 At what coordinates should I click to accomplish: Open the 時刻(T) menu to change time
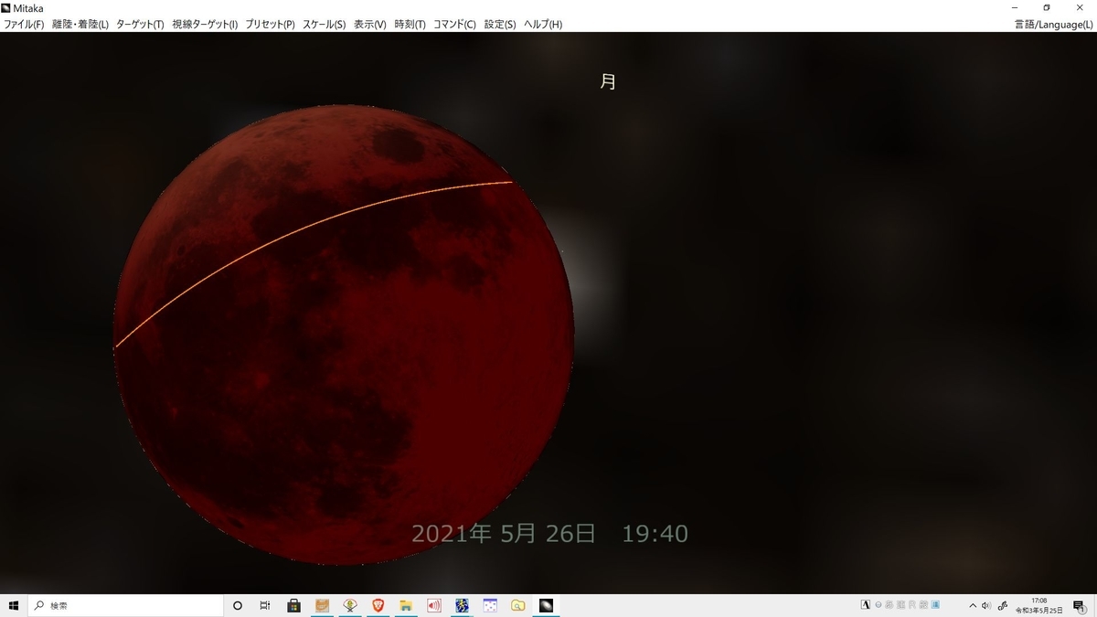409,25
